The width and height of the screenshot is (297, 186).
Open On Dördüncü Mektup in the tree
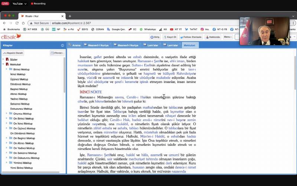click(22, 133)
